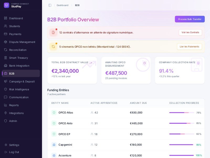210x158 pixels.
Task: Click the Bank Integration icon
Action: [6, 66]
